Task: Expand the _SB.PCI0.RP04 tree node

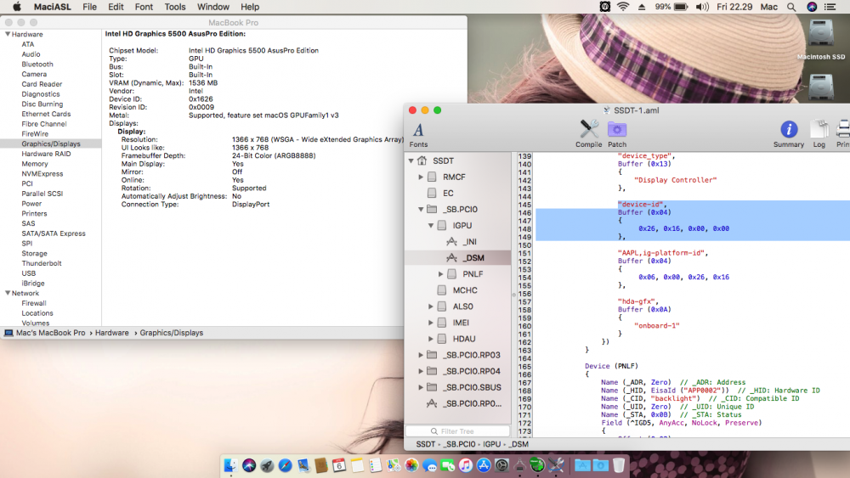Action: pyautogui.click(x=421, y=371)
